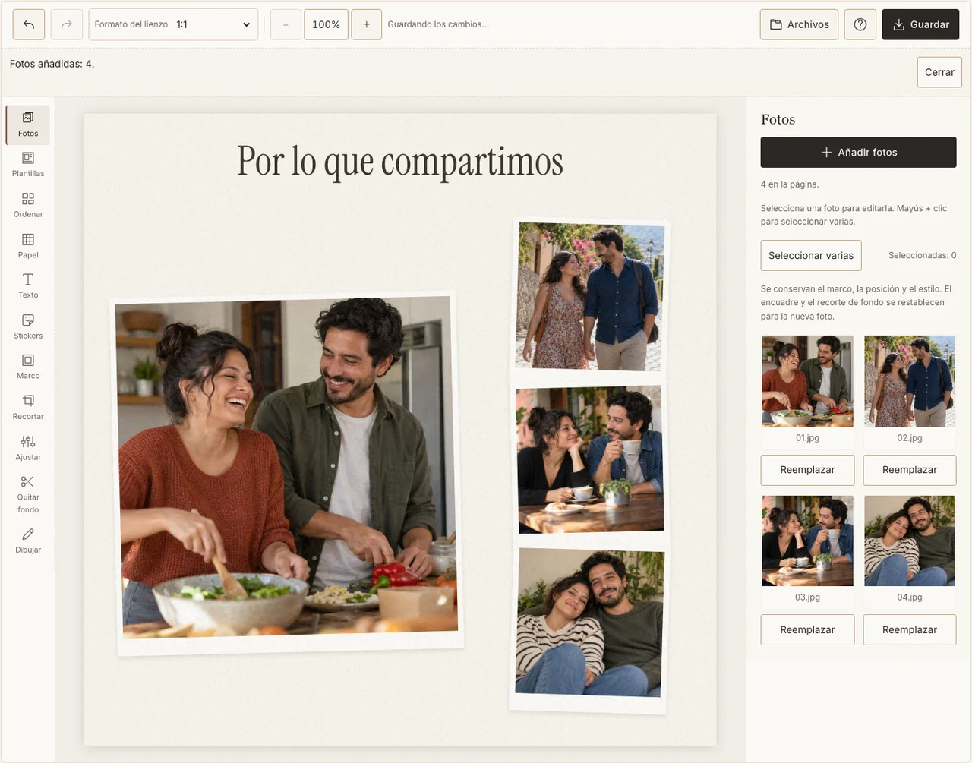This screenshot has width=972, height=763.
Task: Click the 'Seleccionadas: 0' counter text
Action: pyautogui.click(x=922, y=255)
